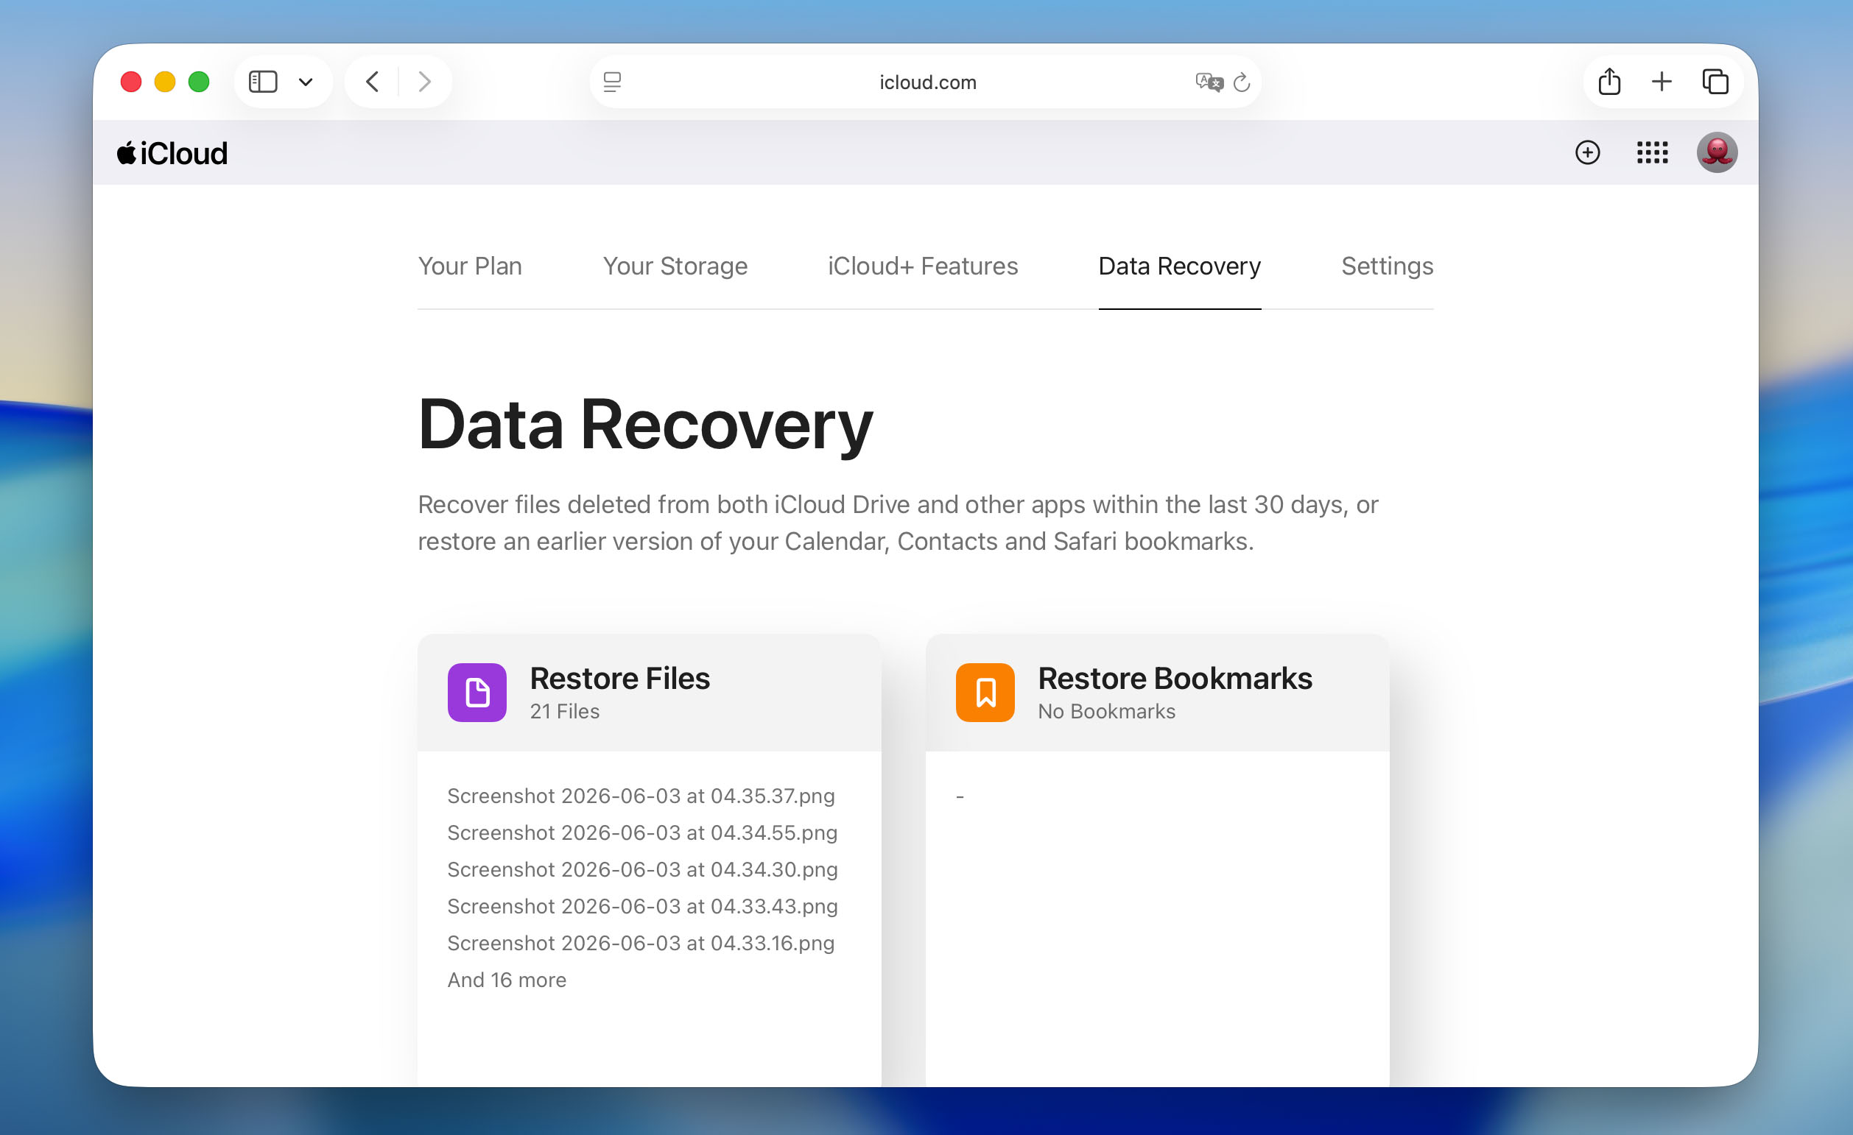Image resolution: width=1853 pixels, height=1135 pixels.
Task: Switch to the Your Storage tab
Action: [675, 266]
